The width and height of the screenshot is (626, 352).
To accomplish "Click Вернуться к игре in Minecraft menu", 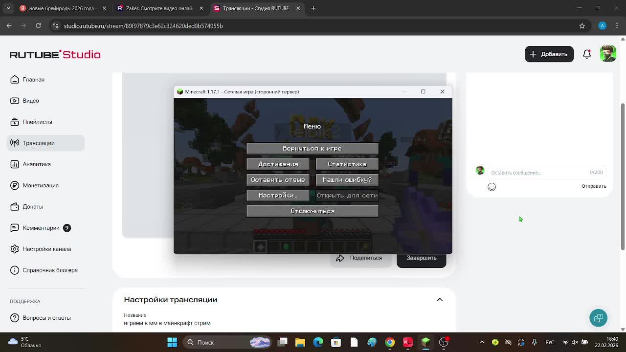I will (312, 149).
